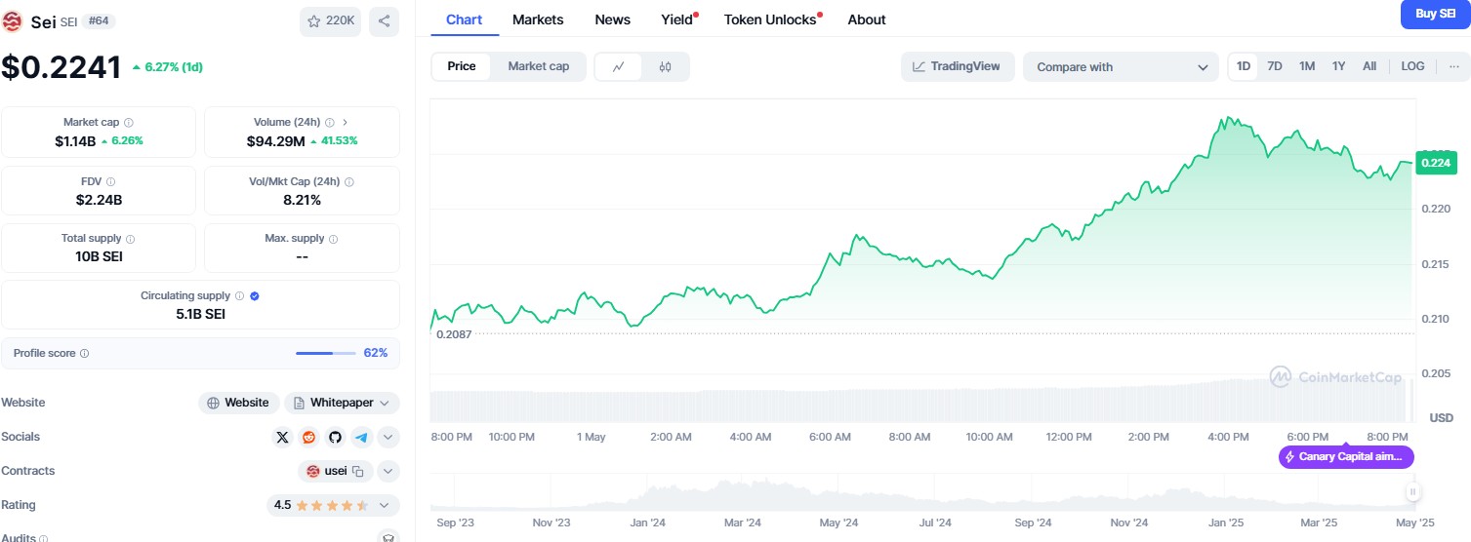Toggle LOG scale on chart

pos(1412,66)
